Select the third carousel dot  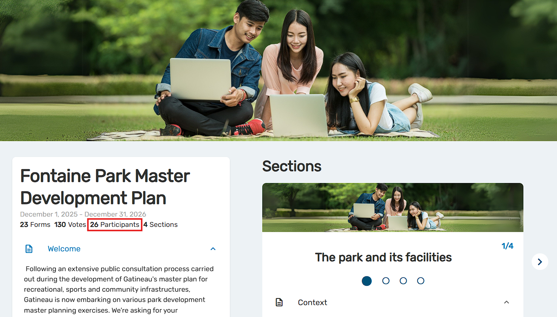403,281
